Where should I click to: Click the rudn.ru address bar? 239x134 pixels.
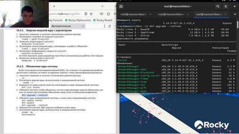[66, 14]
